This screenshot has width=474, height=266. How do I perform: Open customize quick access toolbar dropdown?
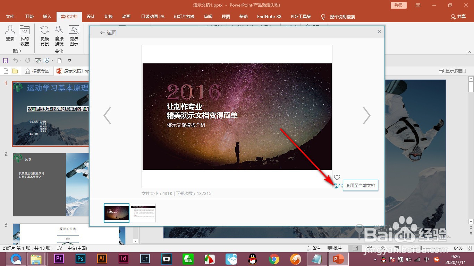[x=69, y=61]
